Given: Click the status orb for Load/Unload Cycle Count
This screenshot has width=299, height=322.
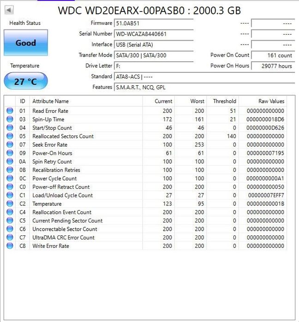Looking at the screenshot, I should pos(10,195).
